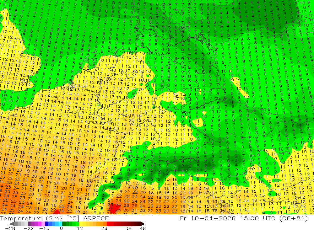This screenshot has height=230, width=314.
Task: Click the gray left arrow of color bar
Action: click(11, 224)
